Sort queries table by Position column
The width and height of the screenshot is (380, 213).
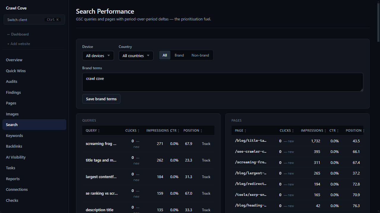point(193,130)
